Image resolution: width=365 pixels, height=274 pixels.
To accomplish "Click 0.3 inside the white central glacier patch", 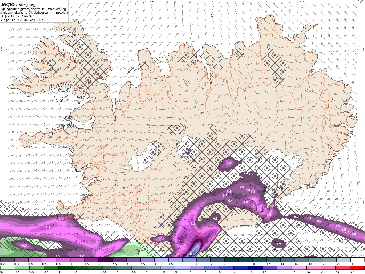I will pyautogui.click(x=188, y=151).
